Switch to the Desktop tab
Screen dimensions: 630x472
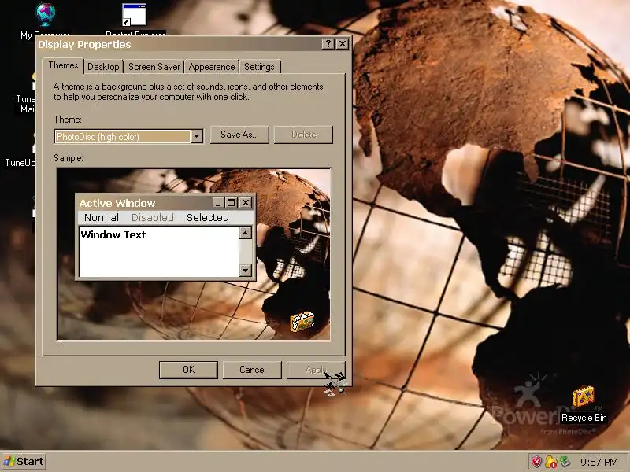pyautogui.click(x=103, y=67)
